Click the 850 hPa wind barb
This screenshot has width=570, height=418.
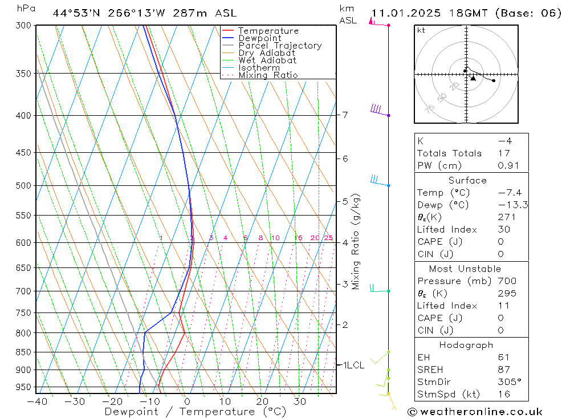coord(380,357)
